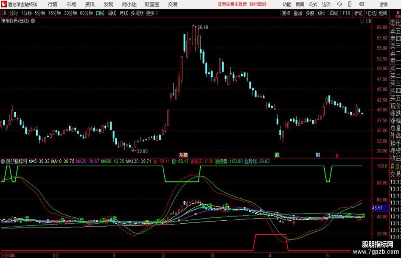401x258 pixels.
Task: Click the 30.00 low price label
Action: [x=142, y=151]
